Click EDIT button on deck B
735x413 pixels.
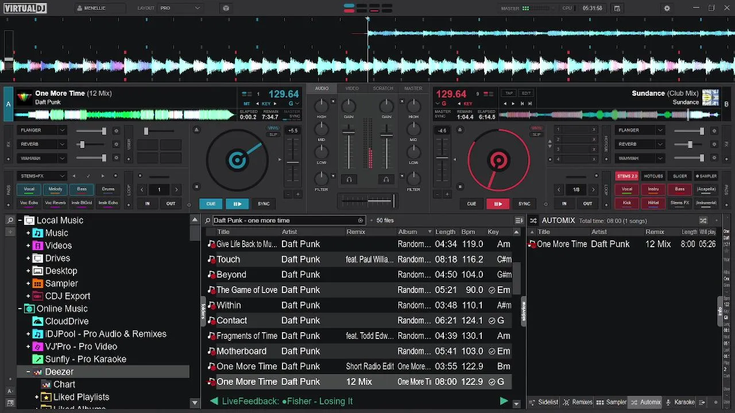[x=526, y=93]
